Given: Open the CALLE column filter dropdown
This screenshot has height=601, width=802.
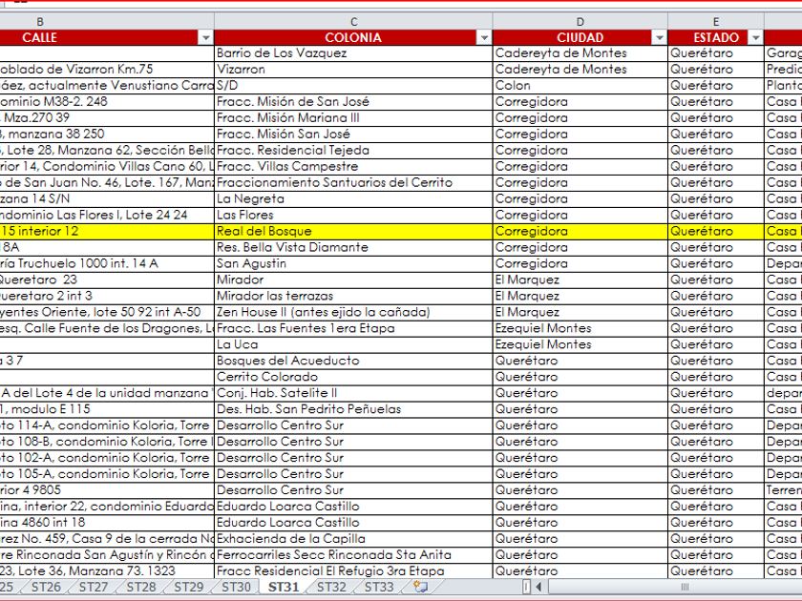Looking at the screenshot, I should (x=205, y=38).
